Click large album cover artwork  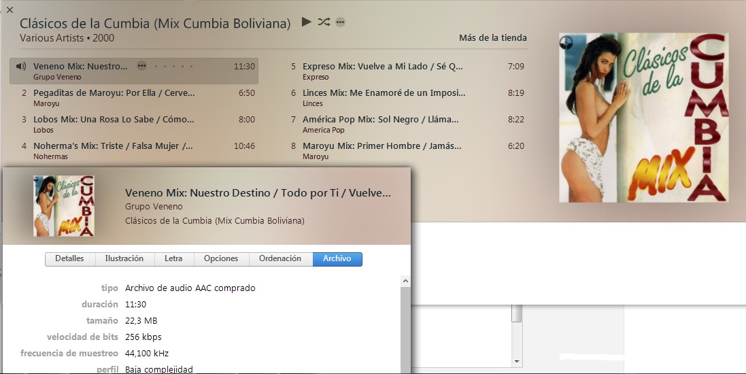[644, 118]
